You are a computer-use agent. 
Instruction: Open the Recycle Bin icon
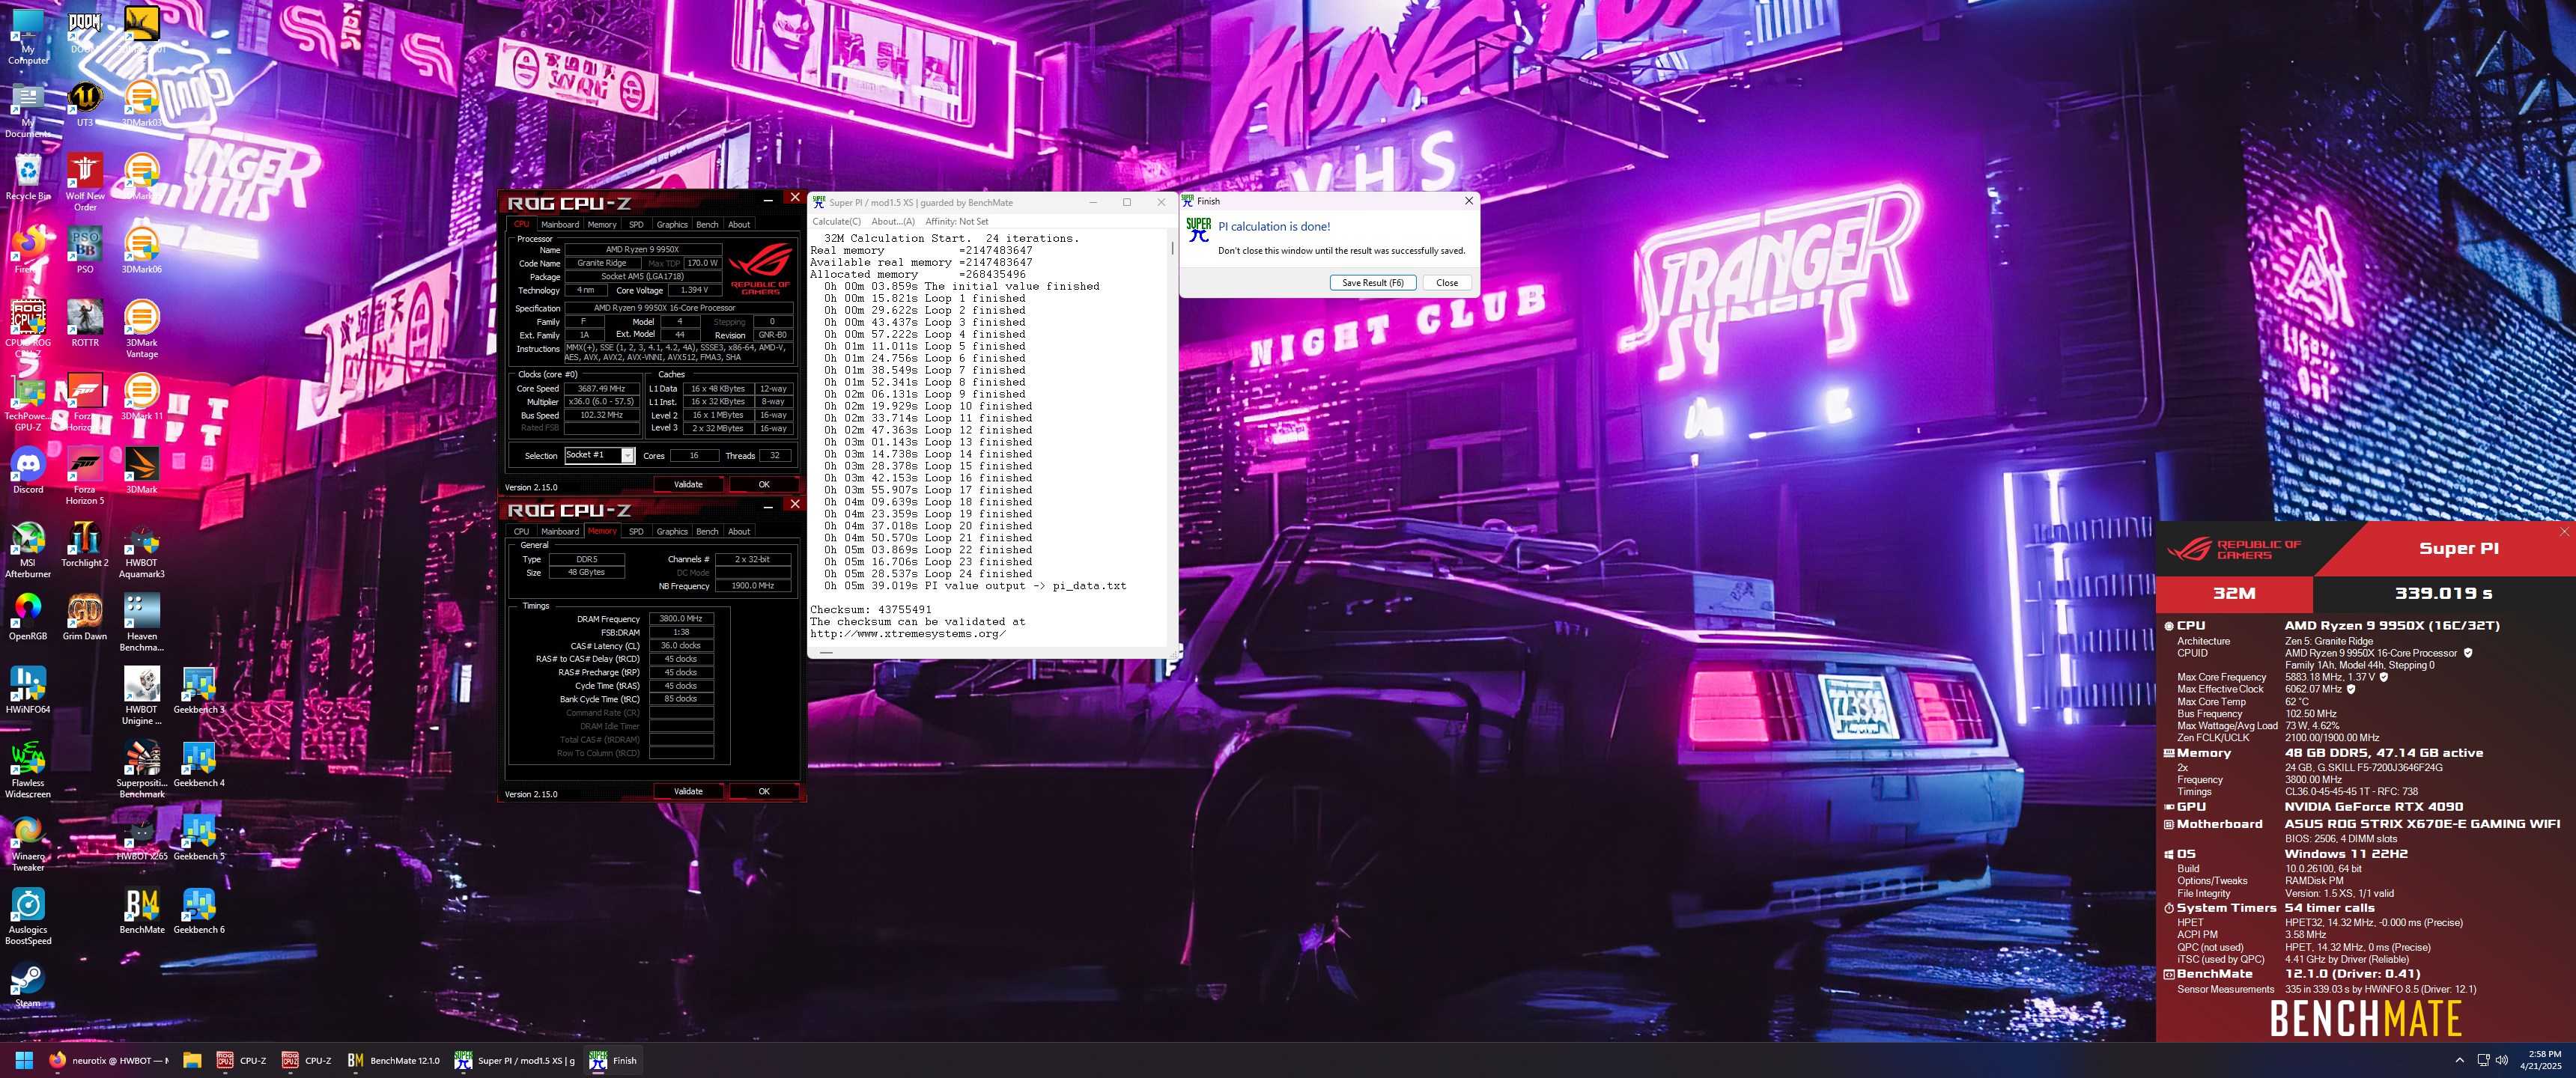[28, 177]
